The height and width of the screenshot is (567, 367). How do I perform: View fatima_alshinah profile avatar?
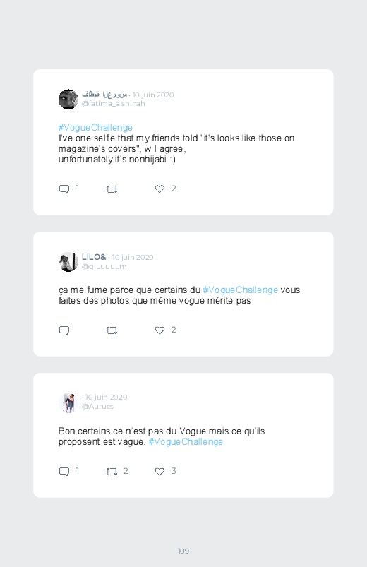click(x=68, y=99)
